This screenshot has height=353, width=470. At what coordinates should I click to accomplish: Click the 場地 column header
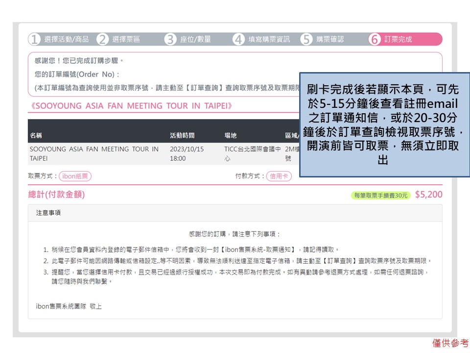[x=231, y=135]
